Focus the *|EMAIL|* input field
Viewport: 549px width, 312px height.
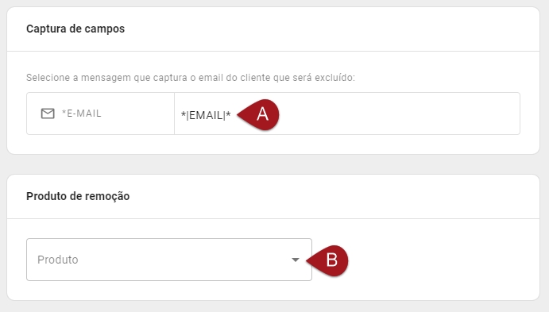click(347, 114)
